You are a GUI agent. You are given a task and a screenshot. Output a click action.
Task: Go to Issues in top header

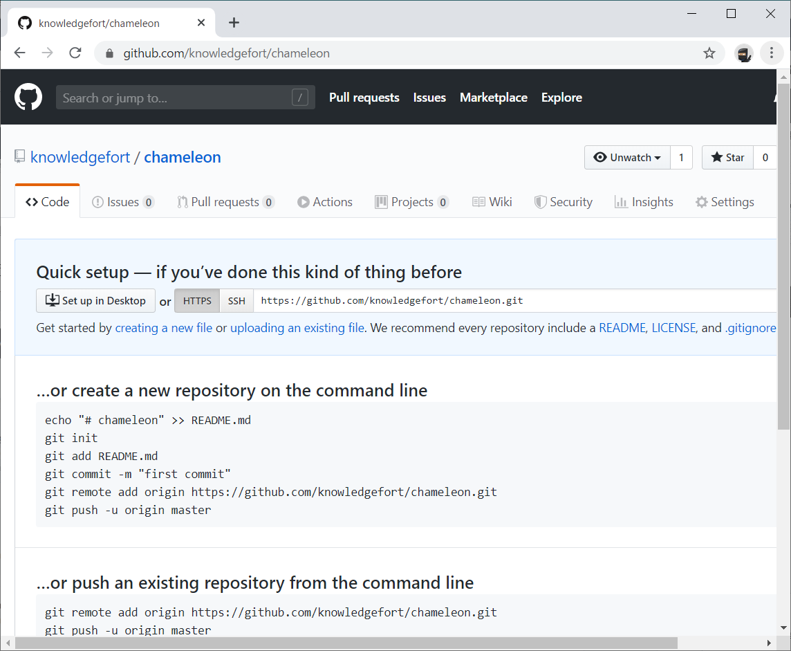[429, 98]
